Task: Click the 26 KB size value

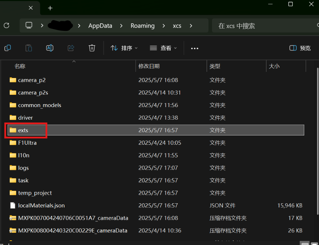Action: tap(295, 231)
